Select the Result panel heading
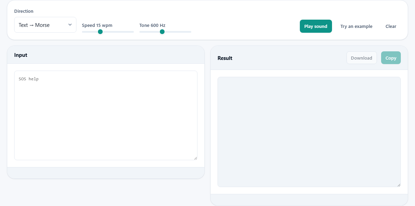The height and width of the screenshot is (206, 415). (x=225, y=58)
